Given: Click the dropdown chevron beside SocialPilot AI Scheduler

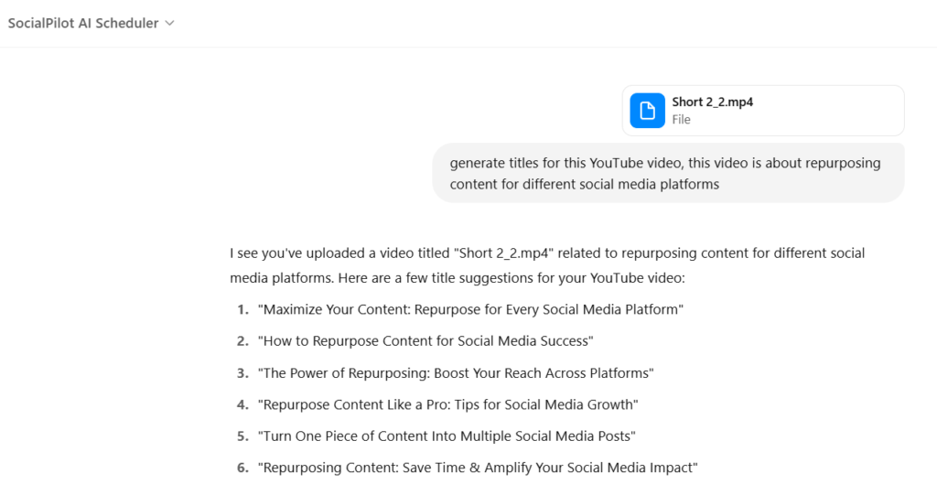Looking at the screenshot, I should pyautogui.click(x=169, y=23).
